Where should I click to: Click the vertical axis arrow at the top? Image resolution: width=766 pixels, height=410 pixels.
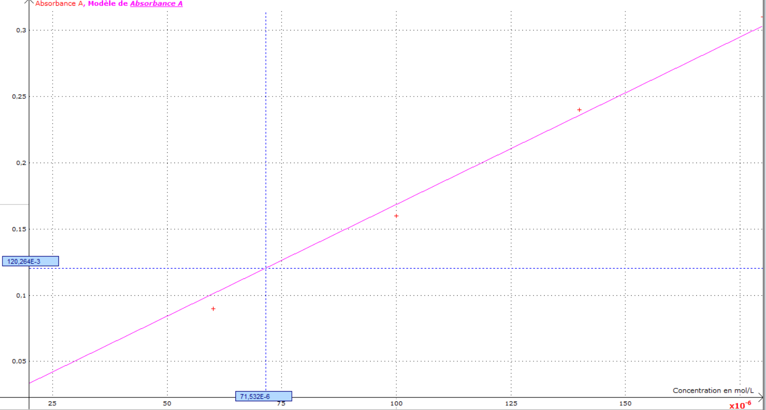(x=29, y=2)
